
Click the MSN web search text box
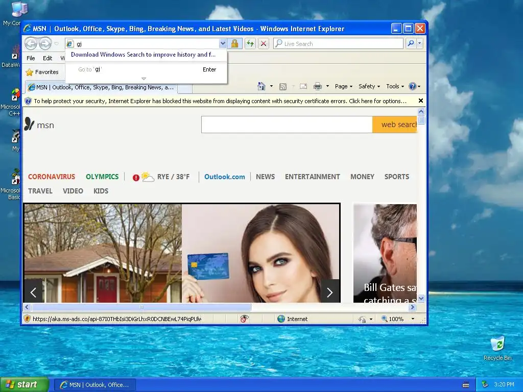click(x=287, y=125)
